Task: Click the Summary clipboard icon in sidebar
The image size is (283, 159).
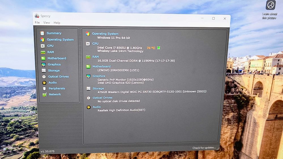Action: pos(42,33)
